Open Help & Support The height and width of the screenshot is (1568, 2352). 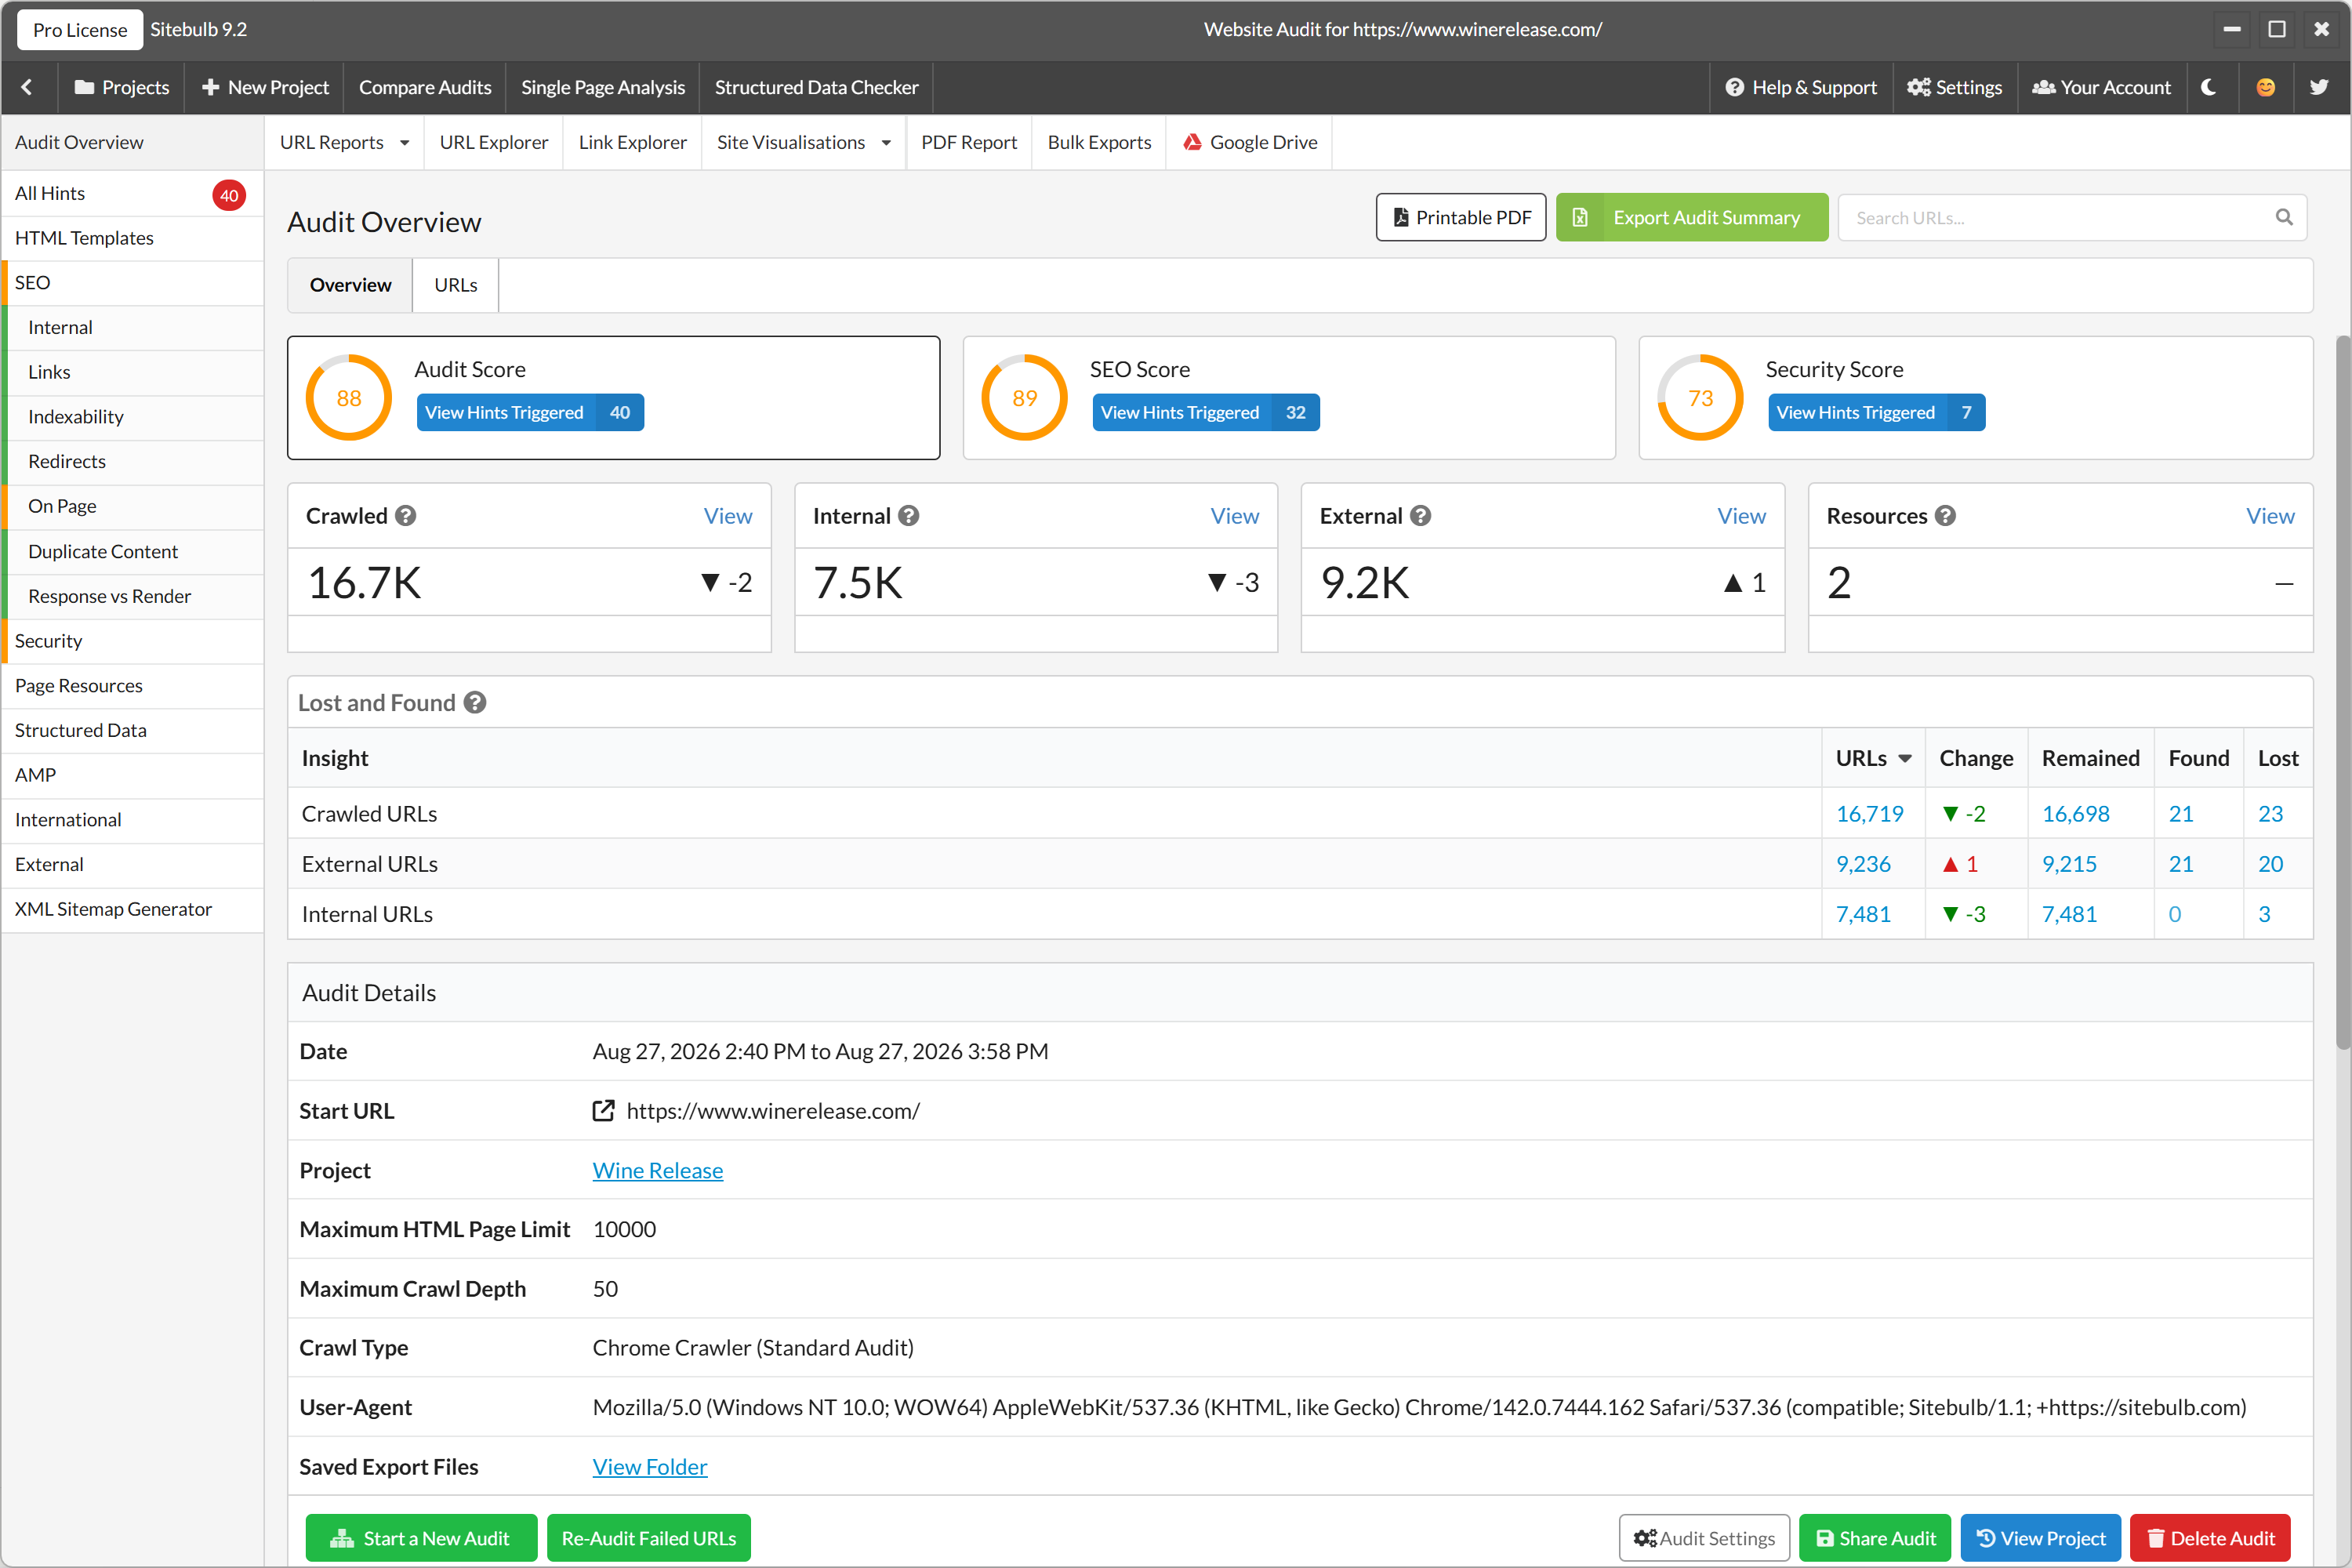coord(1801,87)
